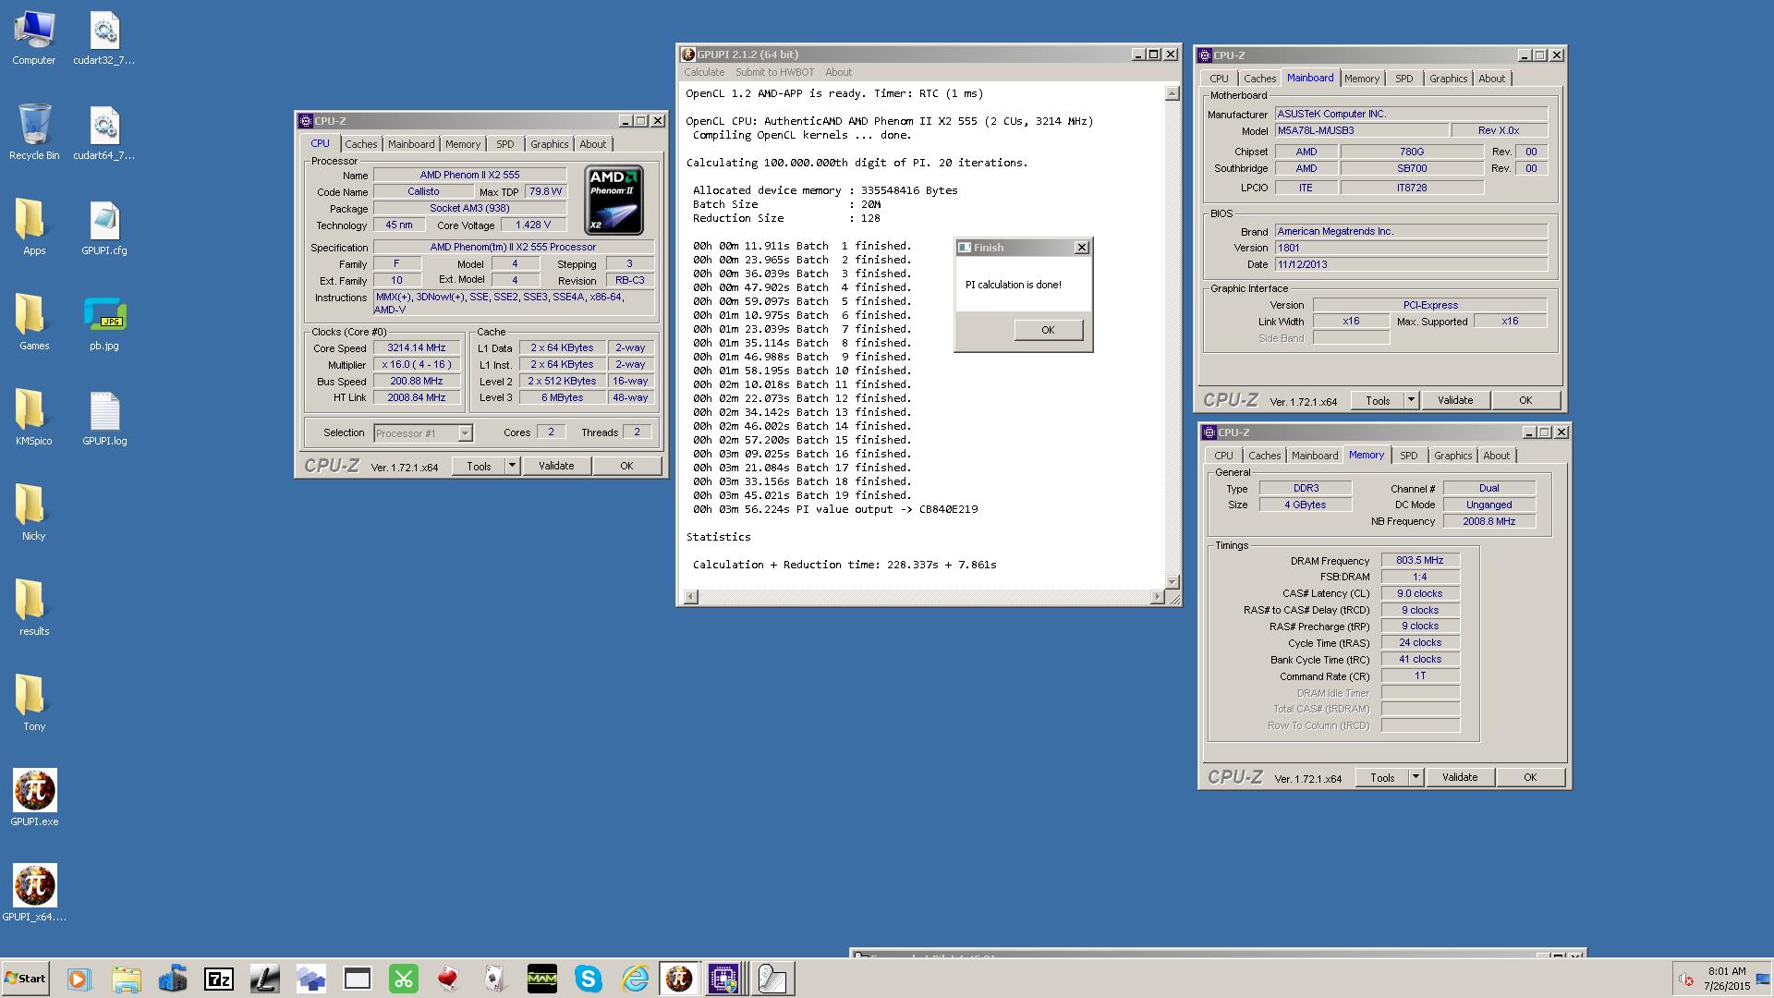Click the M5A78L-M/USB3 model field

(x=1361, y=131)
